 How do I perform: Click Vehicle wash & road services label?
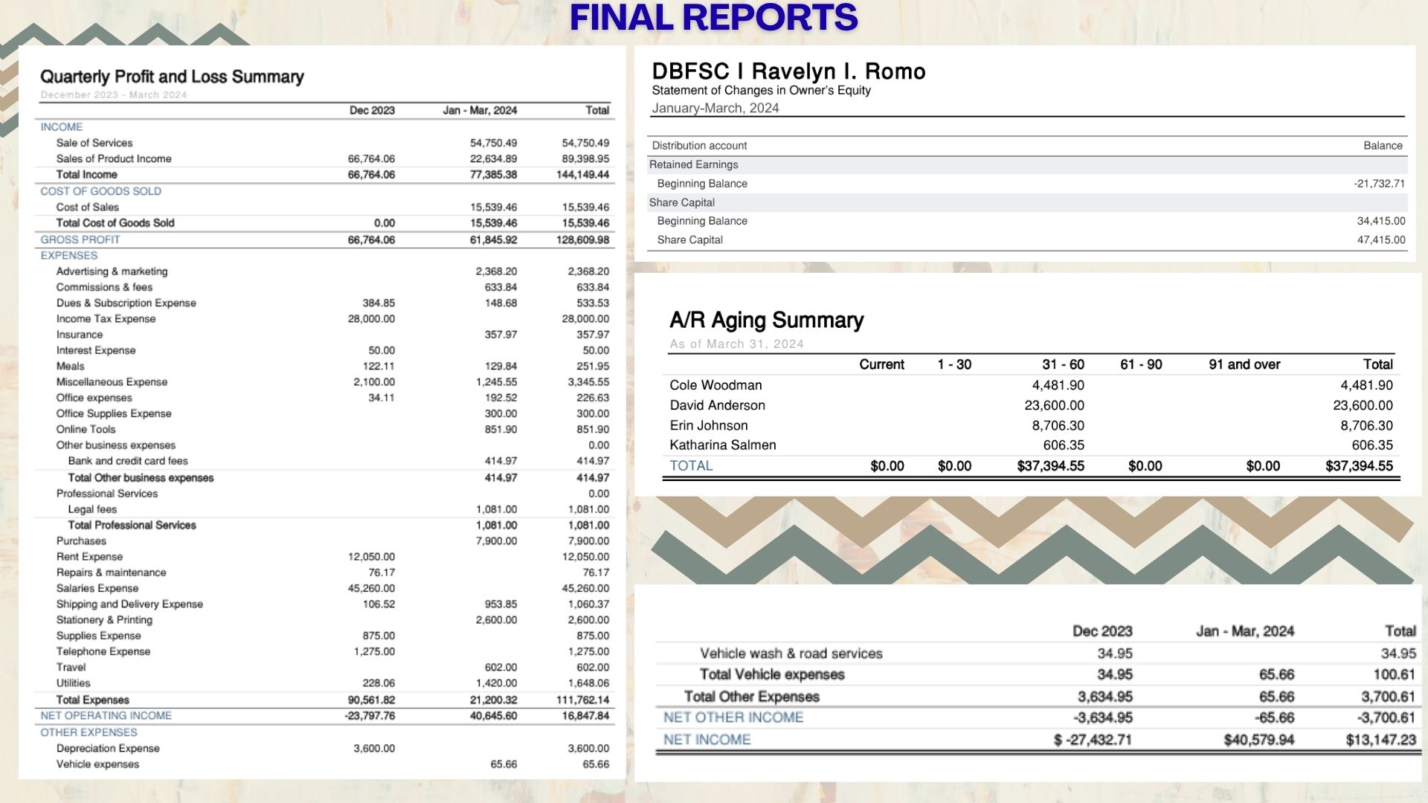pos(791,654)
